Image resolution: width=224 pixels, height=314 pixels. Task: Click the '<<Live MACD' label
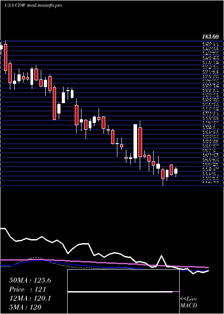pyautogui.click(x=189, y=302)
